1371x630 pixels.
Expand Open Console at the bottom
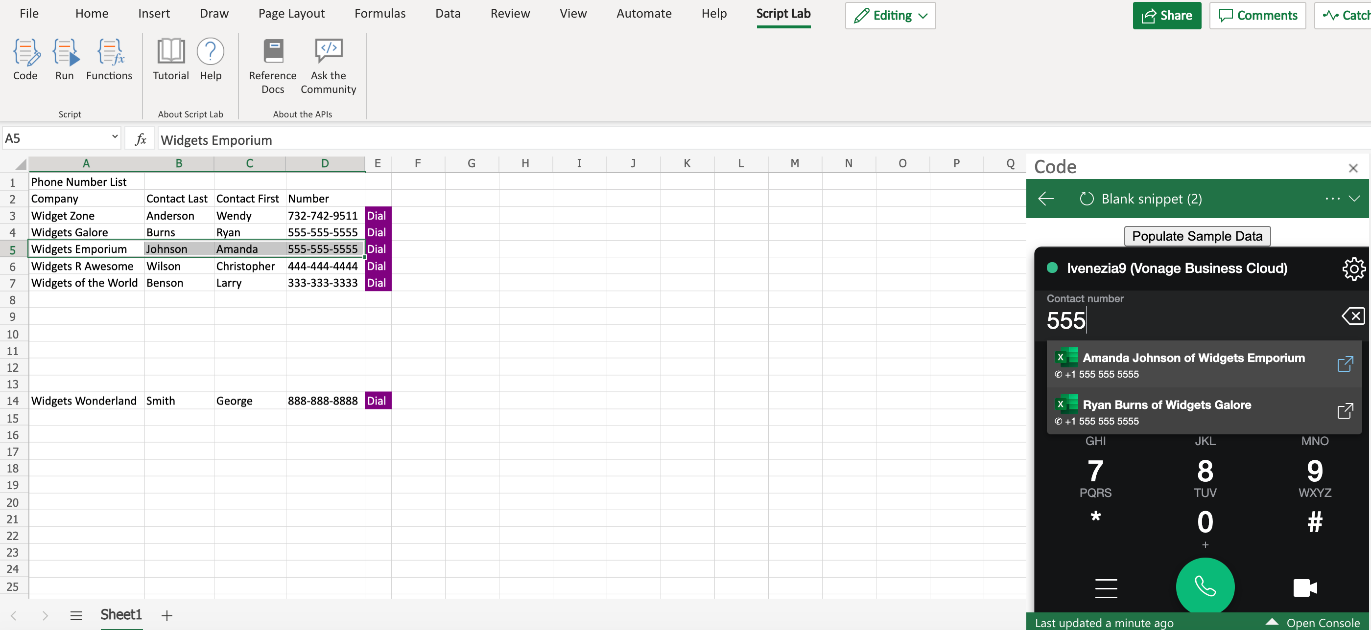point(1312,623)
